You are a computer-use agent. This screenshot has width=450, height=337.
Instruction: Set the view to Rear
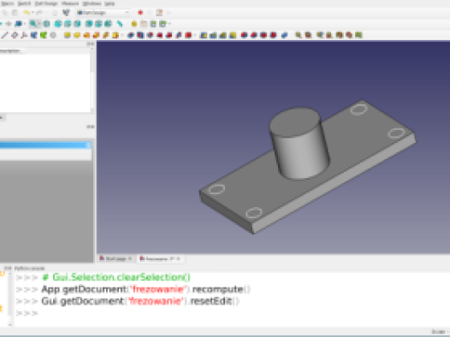tap(89, 24)
